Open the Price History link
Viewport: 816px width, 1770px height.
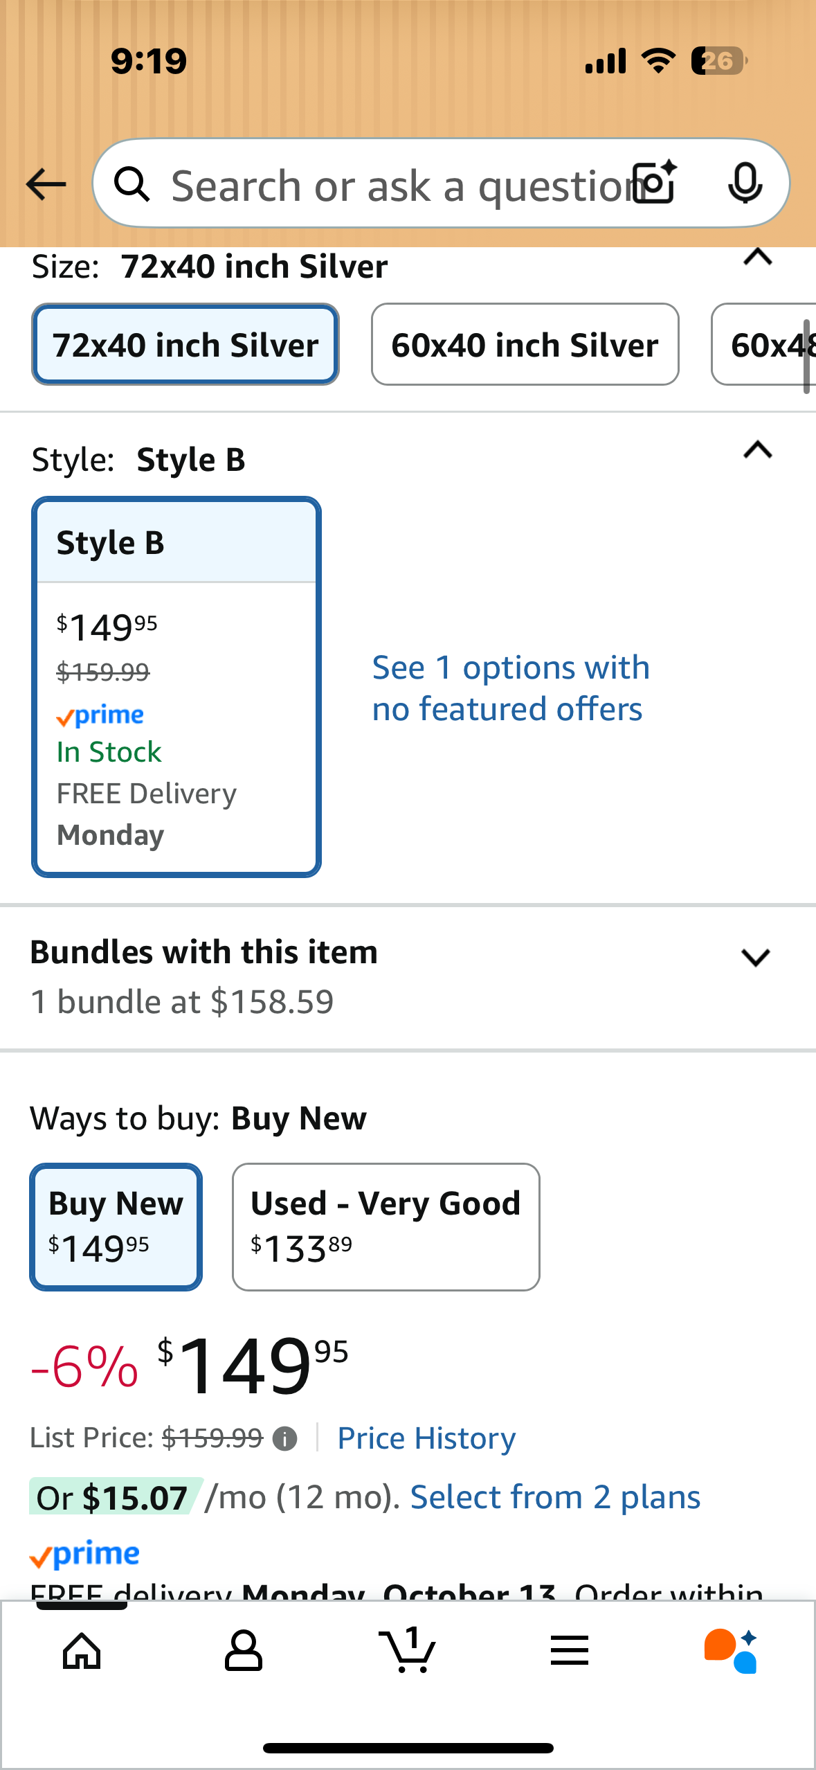[x=426, y=1438]
